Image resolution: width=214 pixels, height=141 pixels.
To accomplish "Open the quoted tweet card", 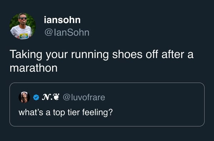I will (x=107, y=104).
